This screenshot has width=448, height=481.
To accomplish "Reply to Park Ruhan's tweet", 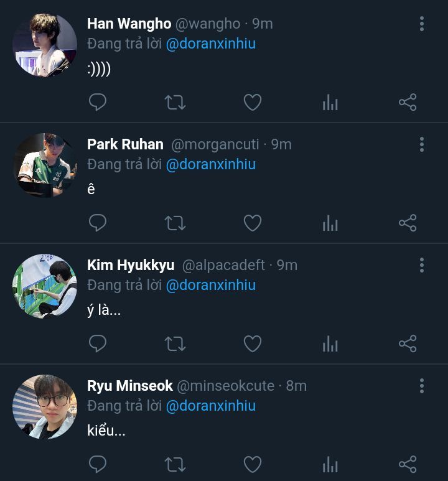I will (98, 223).
